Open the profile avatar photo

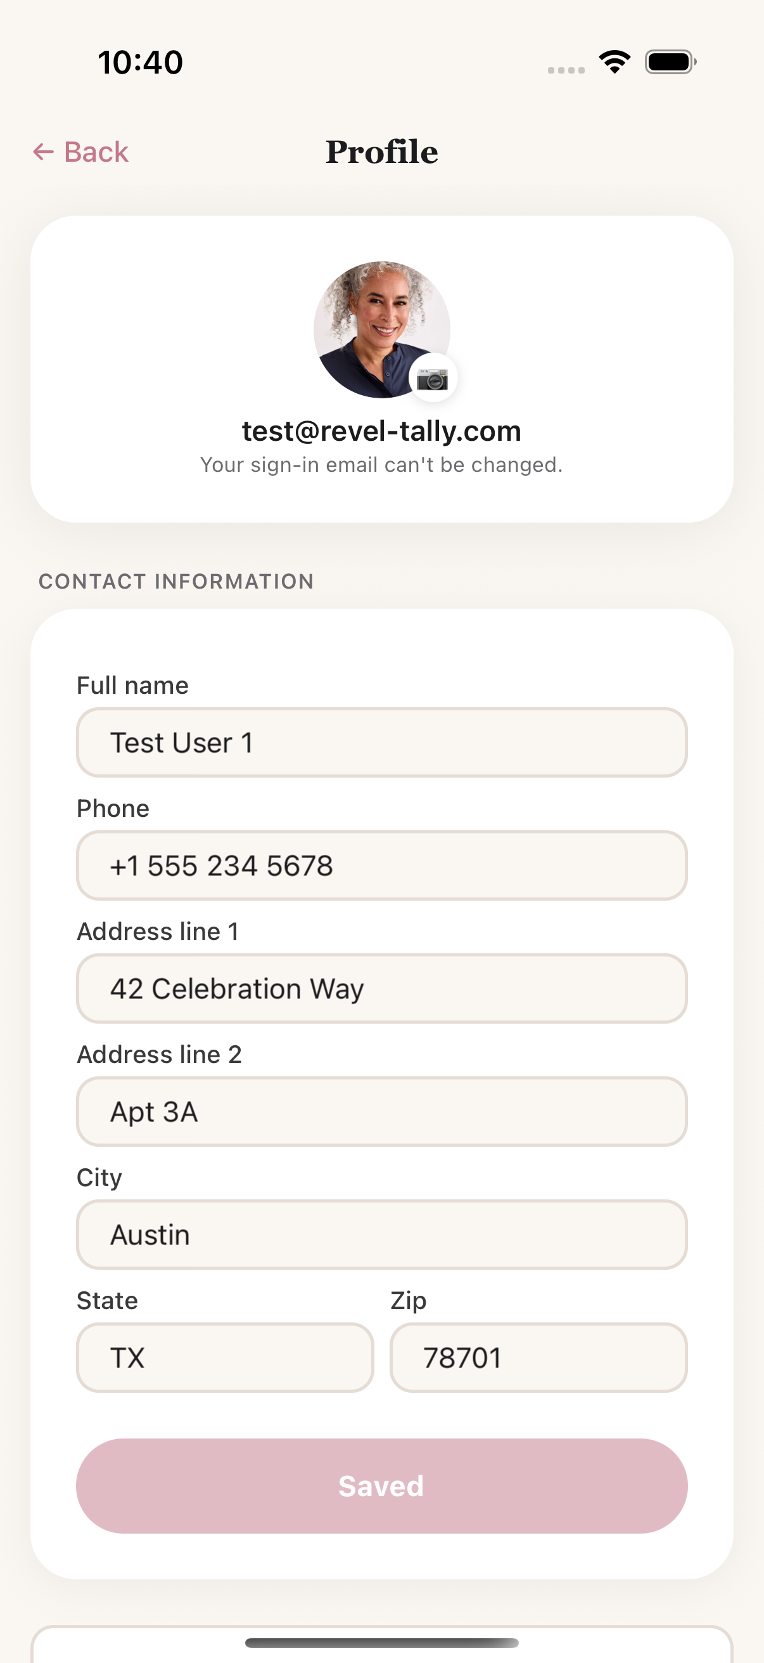[x=381, y=329]
